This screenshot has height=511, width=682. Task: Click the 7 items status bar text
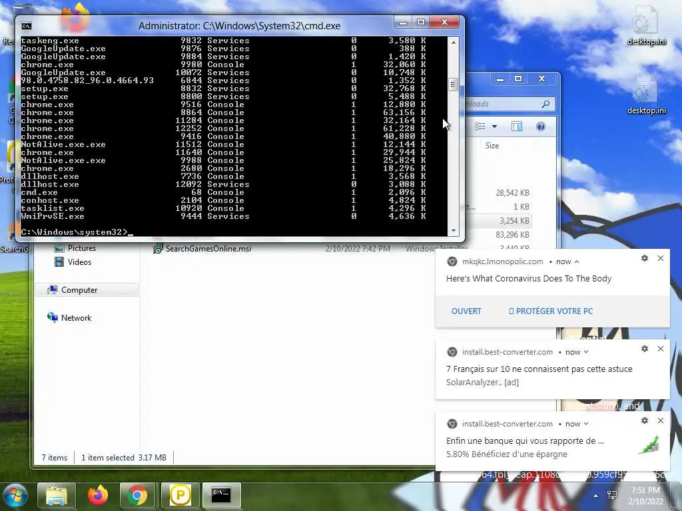(55, 458)
